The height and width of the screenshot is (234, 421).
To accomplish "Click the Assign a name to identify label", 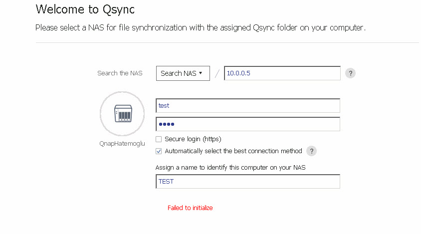I will tap(230, 168).
